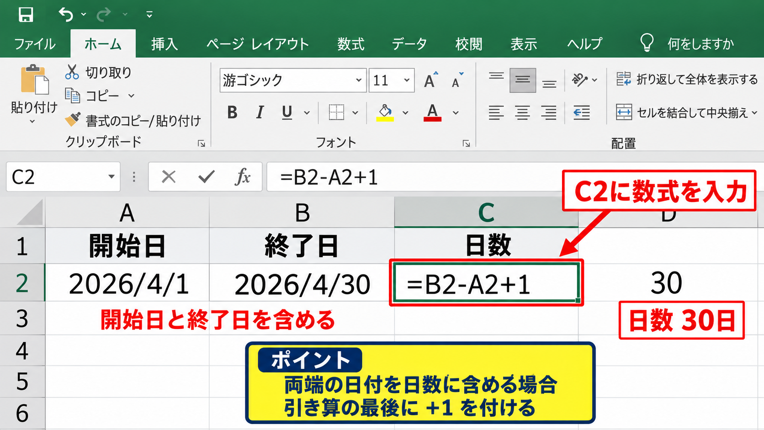Click 切り取り scissors button
Image resolution: width=764 pixels, height=430 pixels.
click(98, 72)
